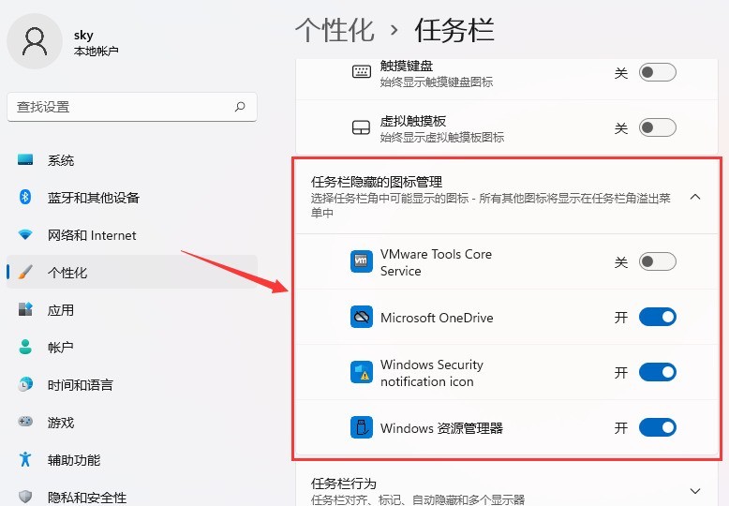
Task: Click the 始终显示虚拟触摸板图标 description text
Action: [x=442, y=137]
